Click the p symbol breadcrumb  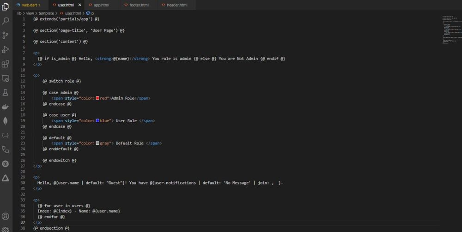[x=92, y=13]
